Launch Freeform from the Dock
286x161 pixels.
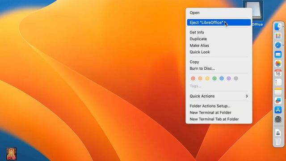[x=278, y=101]
